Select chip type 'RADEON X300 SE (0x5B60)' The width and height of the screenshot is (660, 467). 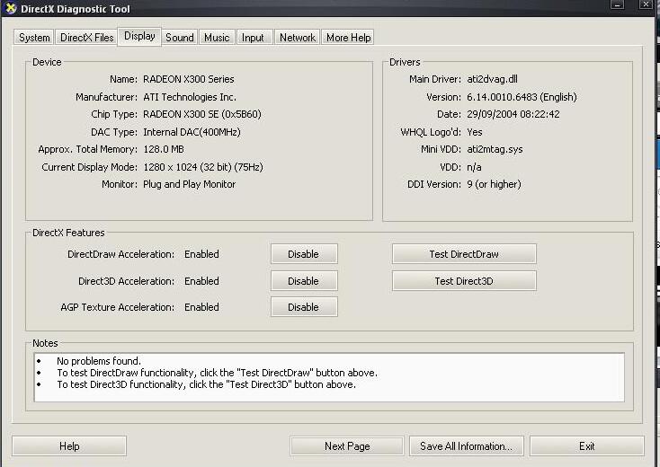[202, 114]
